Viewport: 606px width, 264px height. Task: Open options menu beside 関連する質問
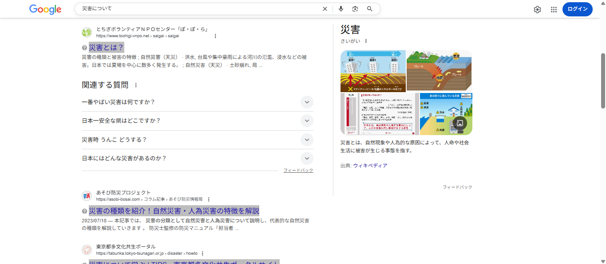[x=136, y=85]
